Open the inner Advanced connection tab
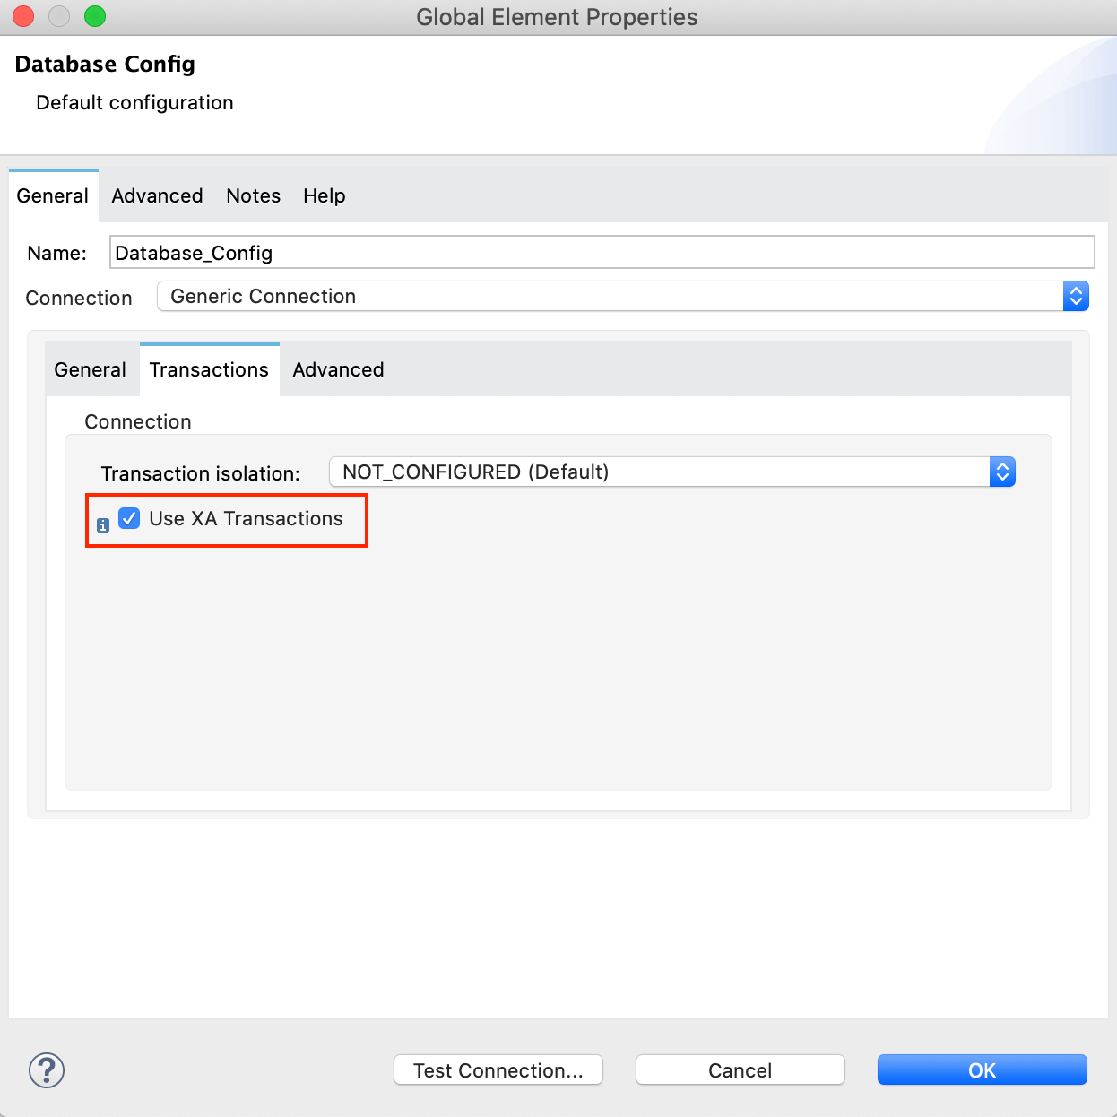Screen dimensions: 1117x1117 point(338,369)
